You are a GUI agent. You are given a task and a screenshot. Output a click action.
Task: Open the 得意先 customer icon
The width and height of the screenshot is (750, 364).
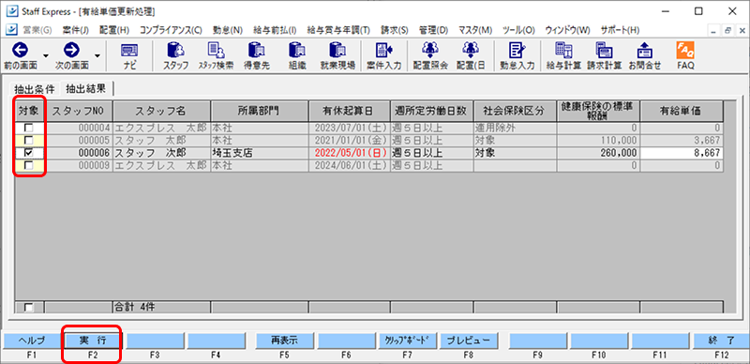256,51
